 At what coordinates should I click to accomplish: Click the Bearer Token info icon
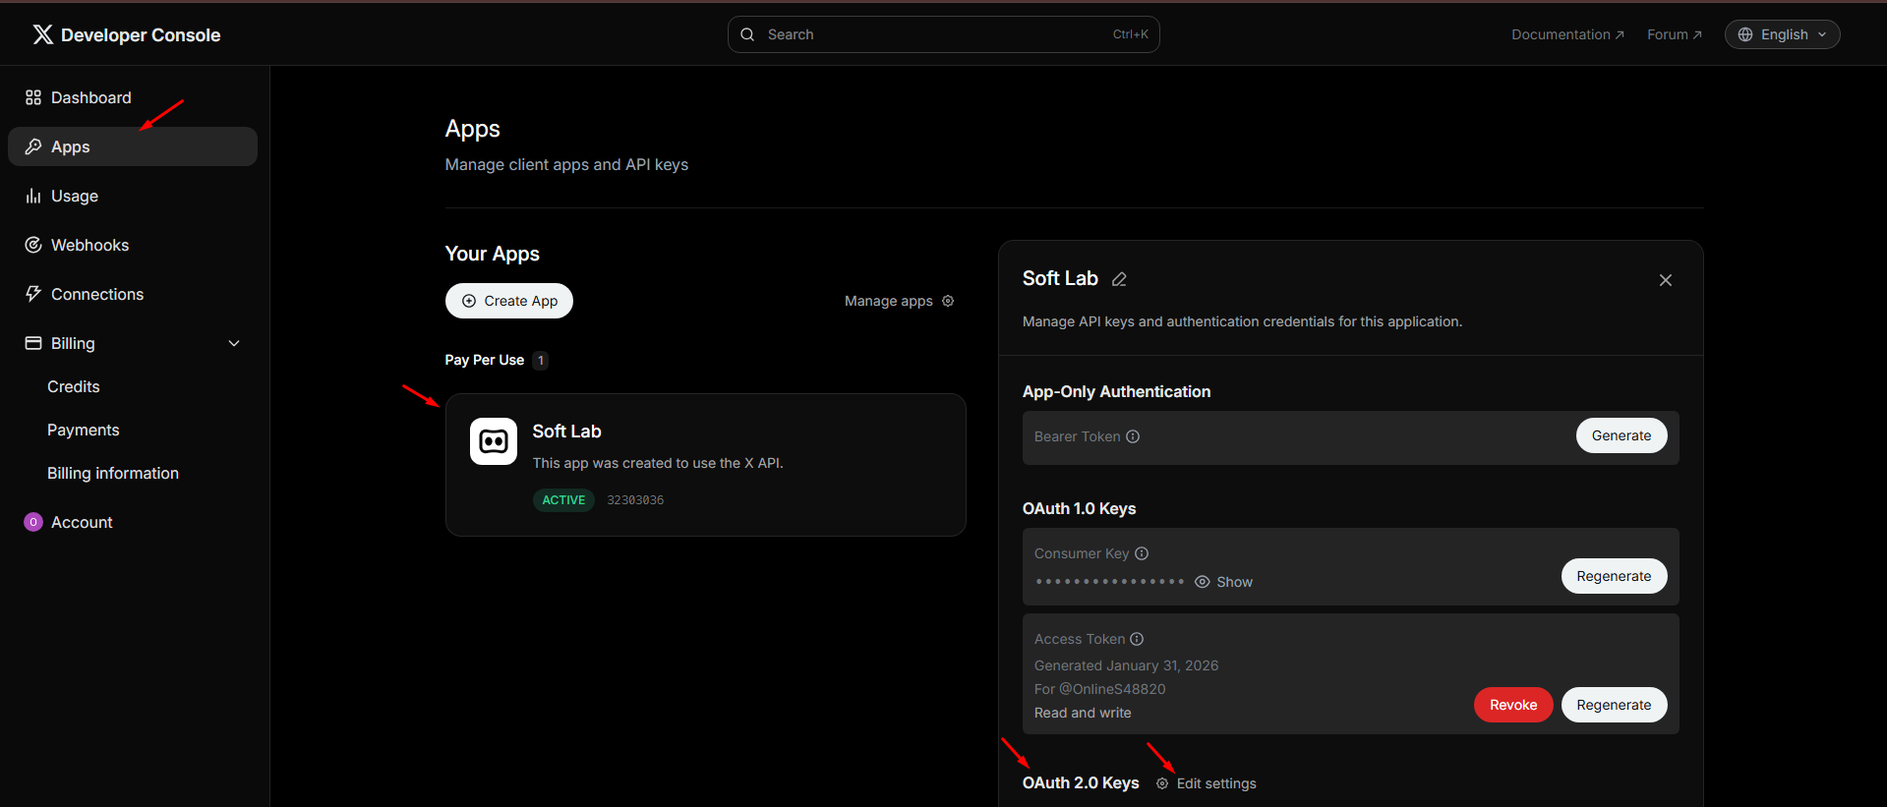pos(1133,436)
